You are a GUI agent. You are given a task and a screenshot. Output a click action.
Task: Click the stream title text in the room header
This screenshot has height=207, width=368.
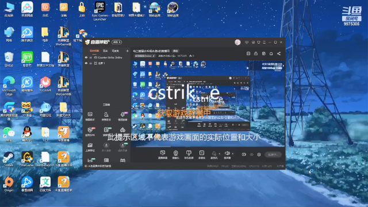[x=151, y=51]
